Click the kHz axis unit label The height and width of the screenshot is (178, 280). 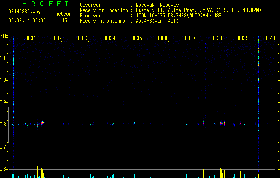click(4, 36)
